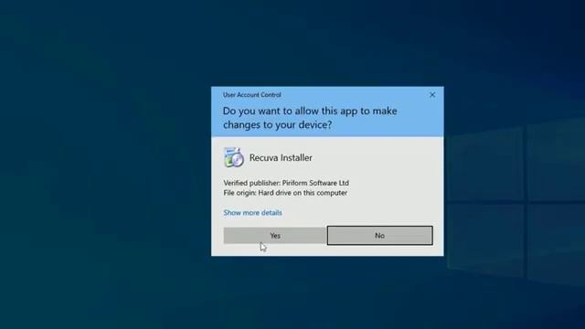Click the Verified publisher: Piriform Software Ltd line
585x329 pixels.
(286, 183)
